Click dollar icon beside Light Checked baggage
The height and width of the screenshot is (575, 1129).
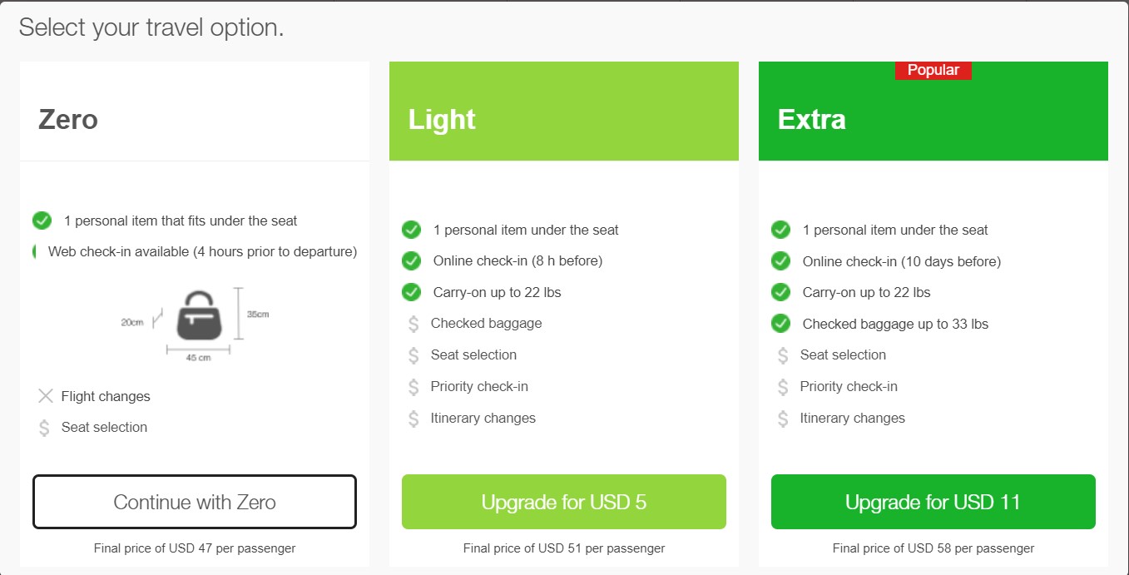point(413,324)
